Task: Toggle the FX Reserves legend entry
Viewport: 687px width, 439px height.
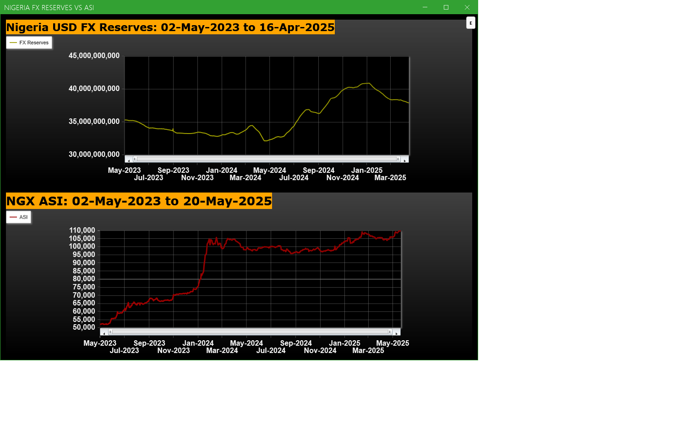Action: point(29,43)
